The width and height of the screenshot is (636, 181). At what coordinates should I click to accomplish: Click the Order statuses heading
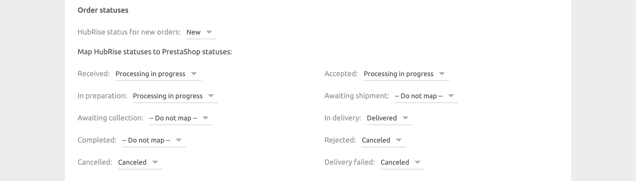[102, 10]
